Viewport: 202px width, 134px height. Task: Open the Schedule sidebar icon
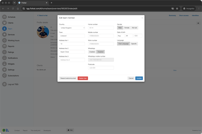(x=5, y=17)
